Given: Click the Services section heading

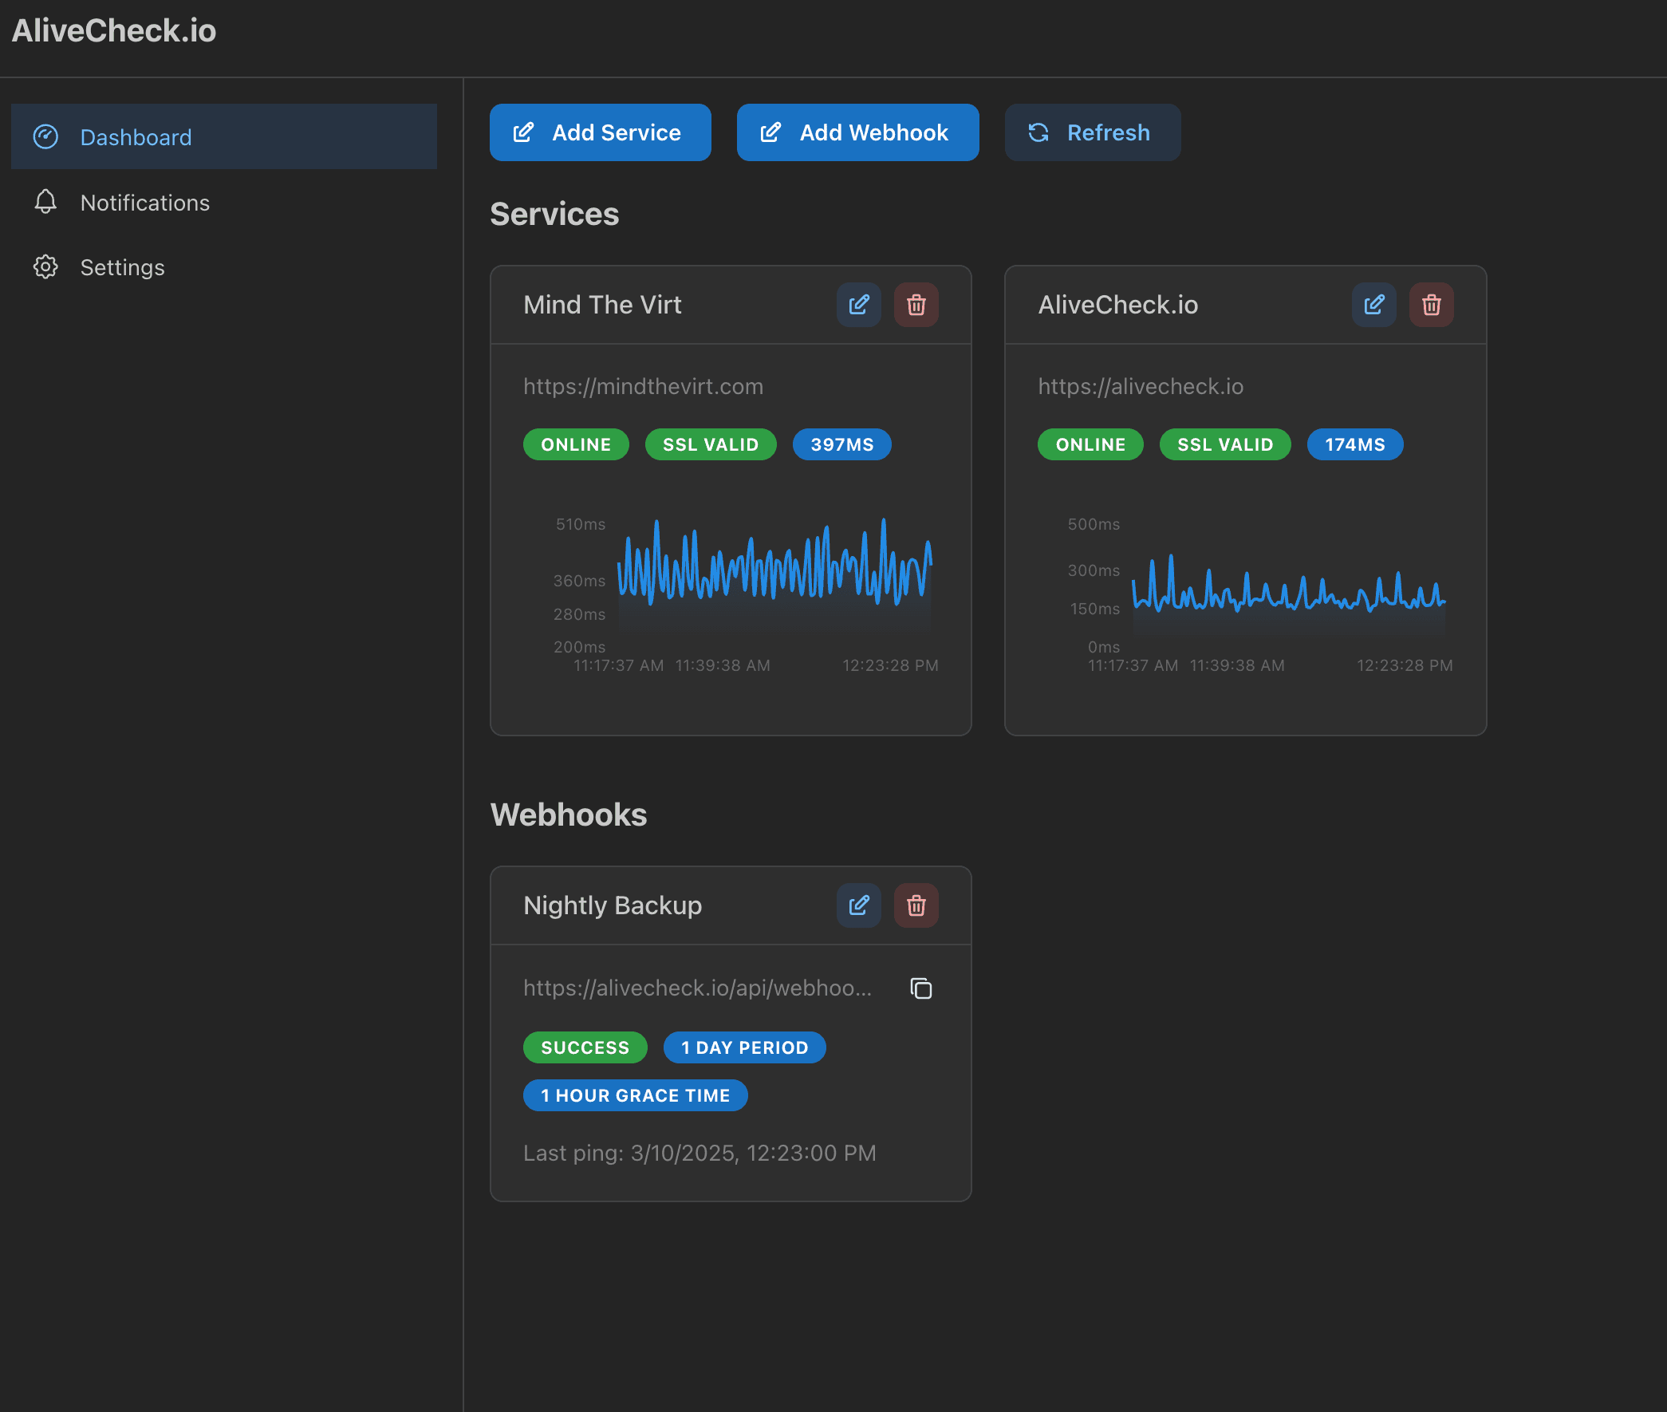Looking at the screenshot, I should click(554, 215).
